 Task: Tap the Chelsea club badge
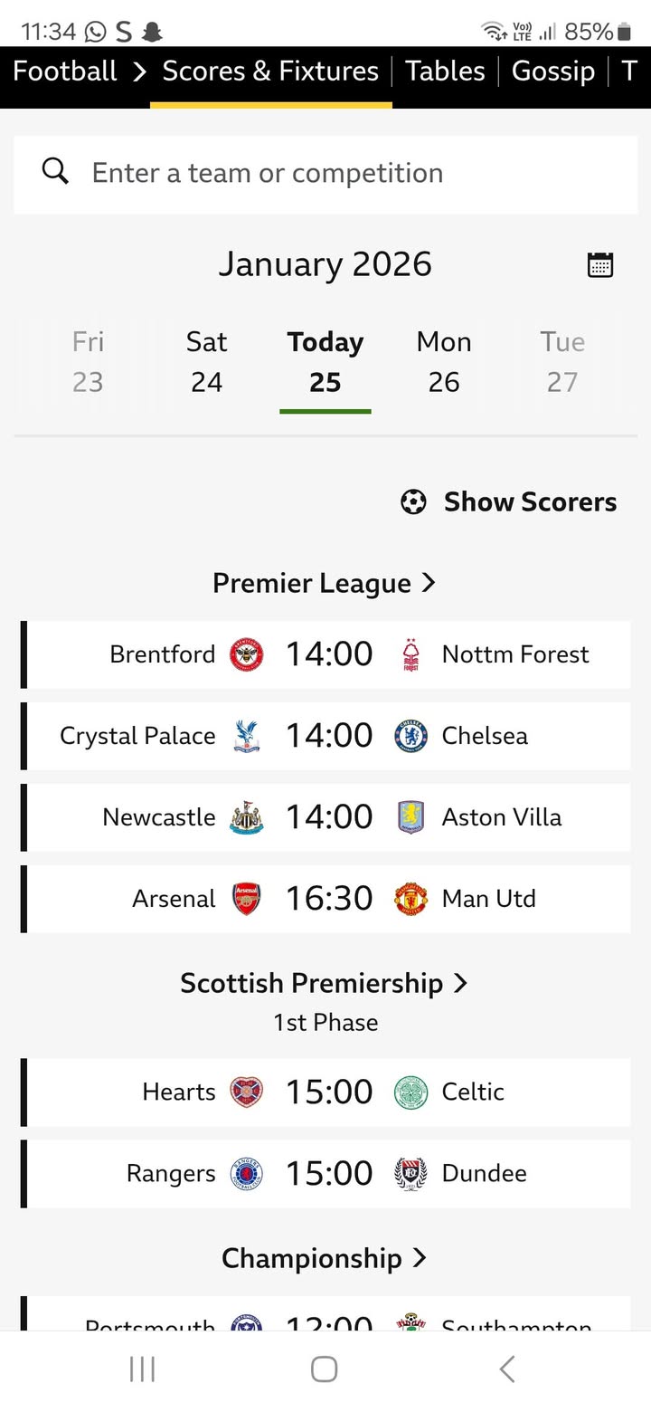410,736
